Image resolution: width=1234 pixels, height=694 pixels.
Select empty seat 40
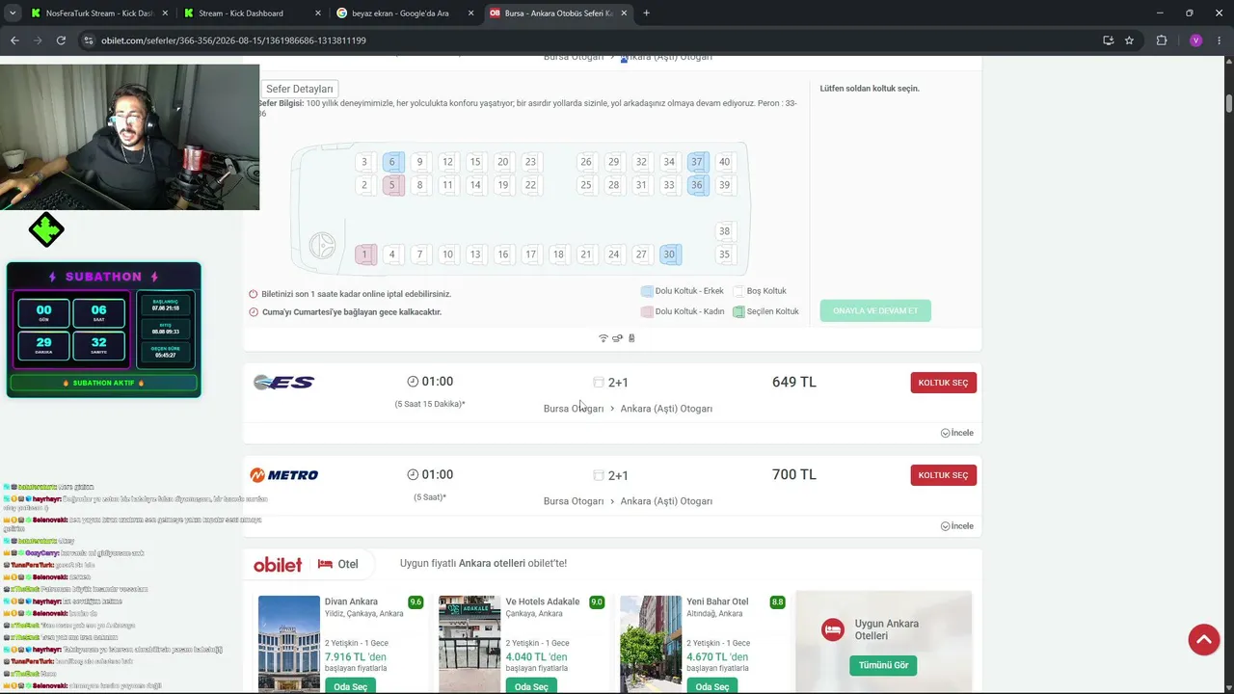click(725, 162)
